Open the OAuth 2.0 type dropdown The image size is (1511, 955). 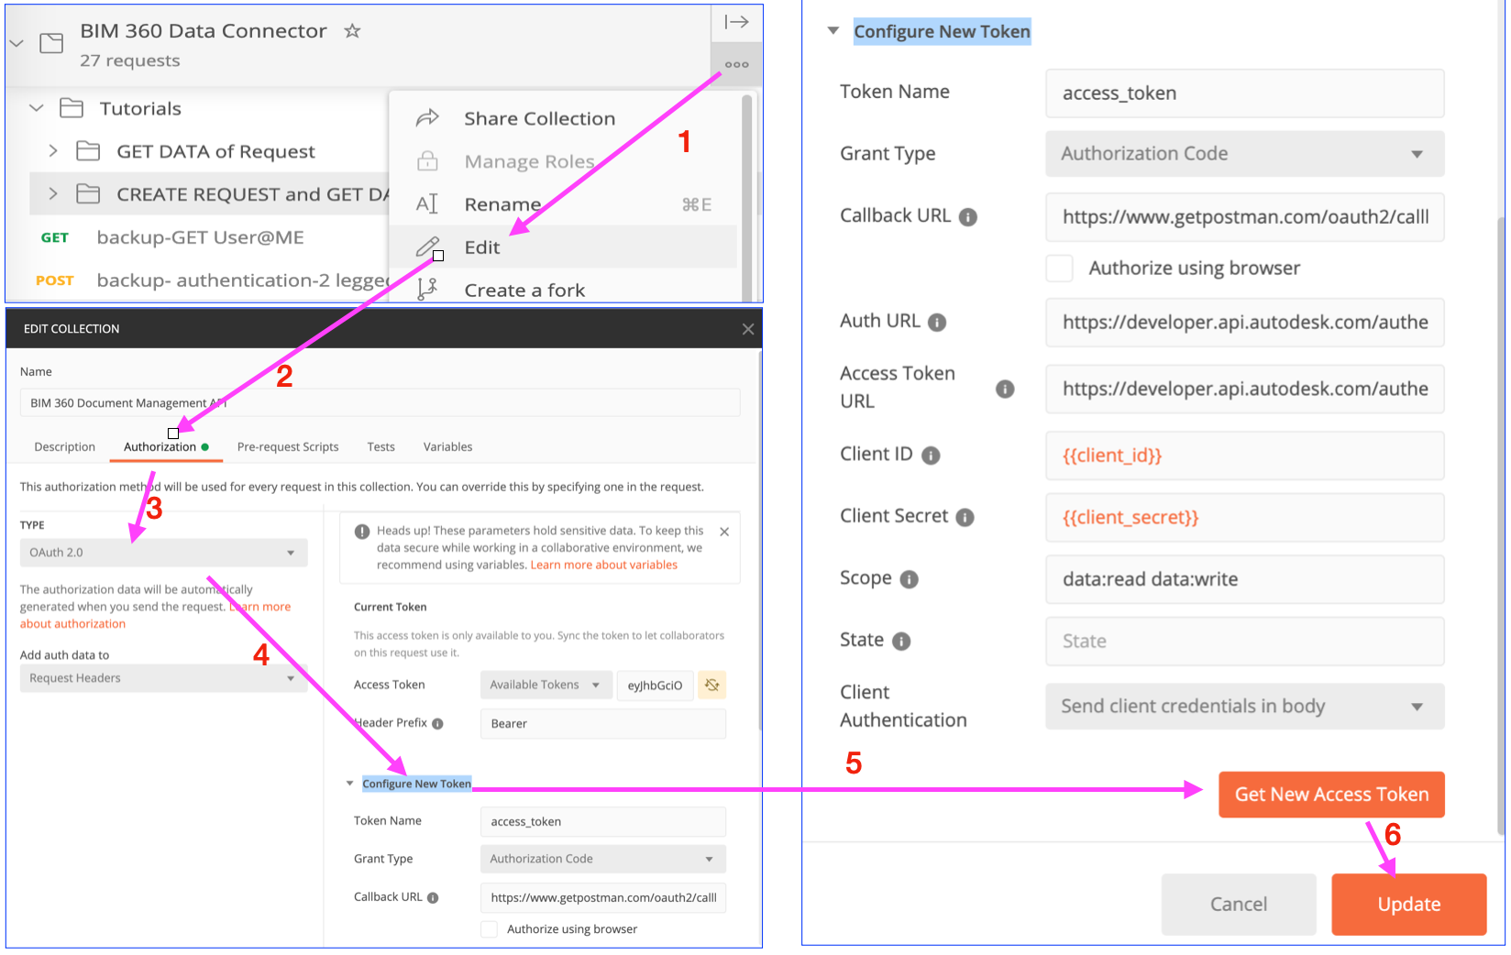point(163,553)
